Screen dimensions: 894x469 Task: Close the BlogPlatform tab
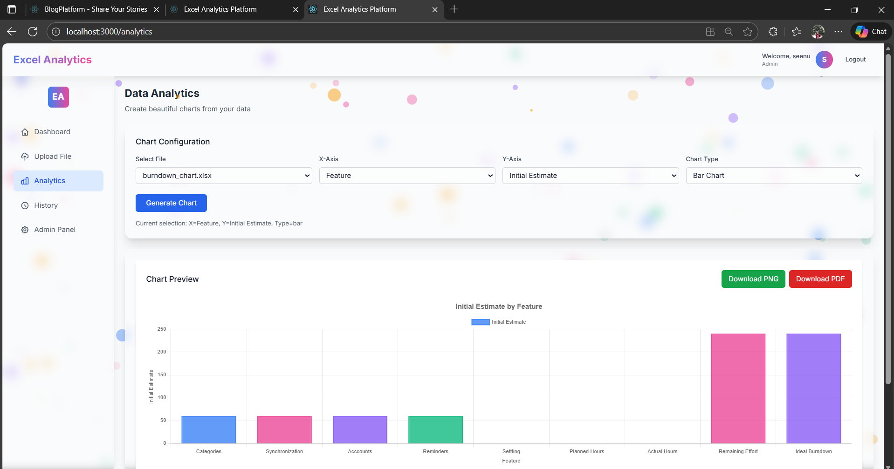157,9
